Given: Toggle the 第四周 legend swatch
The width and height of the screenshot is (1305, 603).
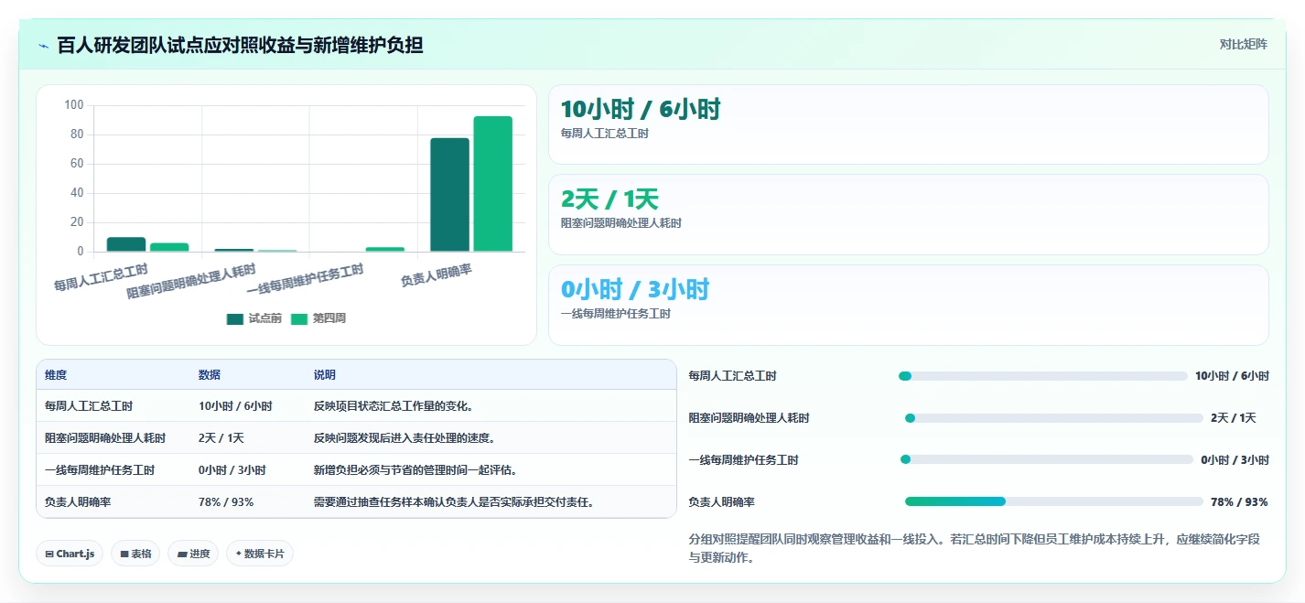Looking at the screenshot, I should click(x=299, y=319).
